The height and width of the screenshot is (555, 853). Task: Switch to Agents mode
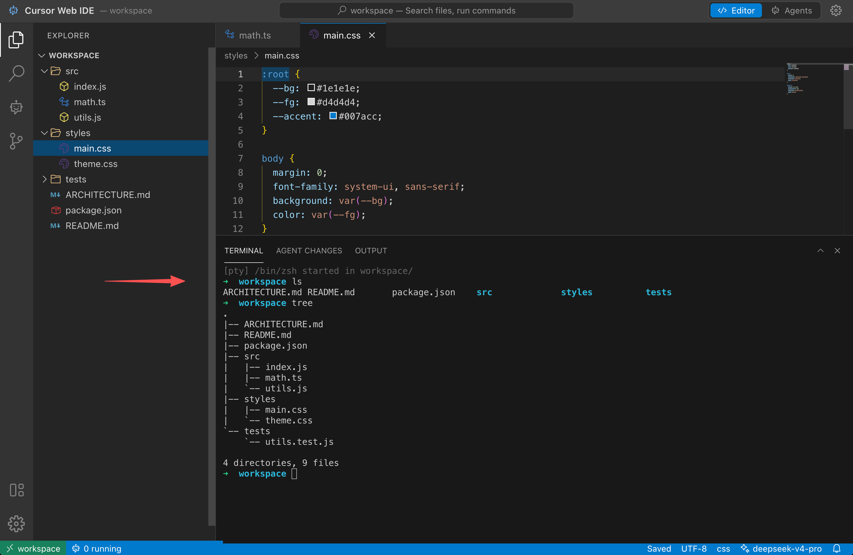coord(791,11)
